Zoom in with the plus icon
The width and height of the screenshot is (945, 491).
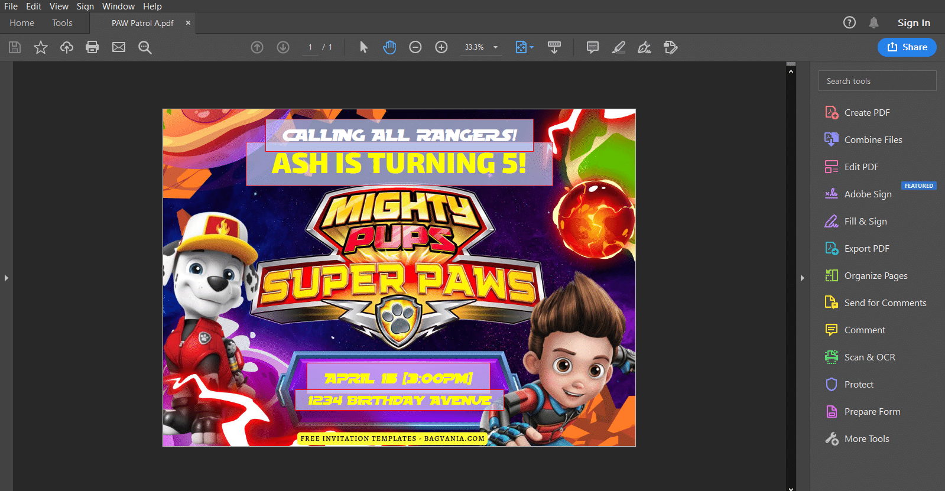441,47
